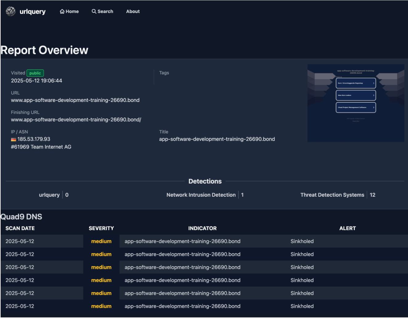Sort by SCAN DATE column header
This screenshot has width=408, height=318.
pyautogui.click(x=20, y=228)
